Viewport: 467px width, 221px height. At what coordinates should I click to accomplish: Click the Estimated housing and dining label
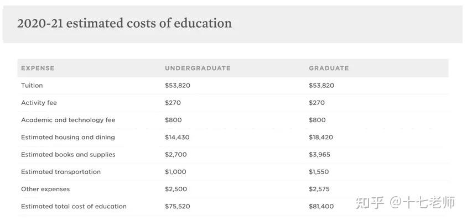68,137
